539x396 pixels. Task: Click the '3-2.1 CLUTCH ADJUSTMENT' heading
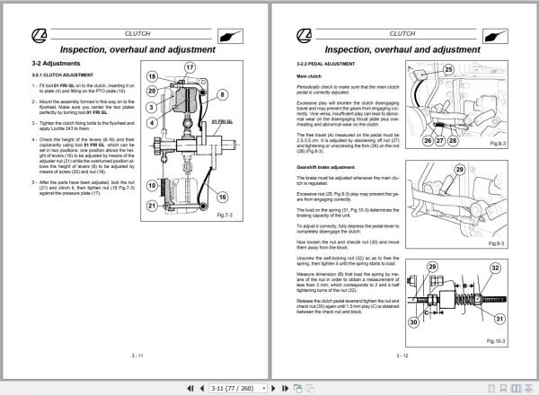tap(63, 75)
